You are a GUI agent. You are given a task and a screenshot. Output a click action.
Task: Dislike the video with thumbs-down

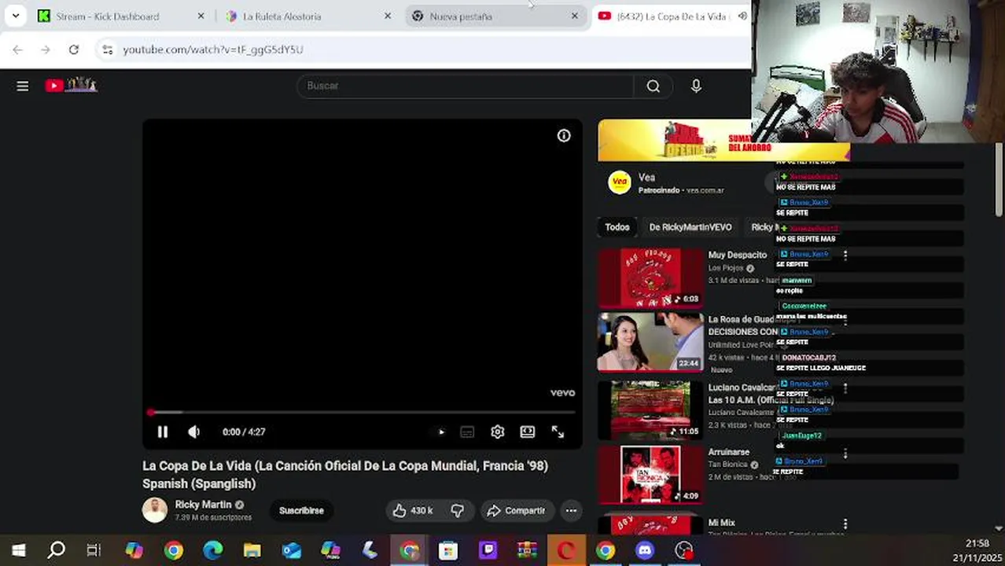tap(457, 510)
